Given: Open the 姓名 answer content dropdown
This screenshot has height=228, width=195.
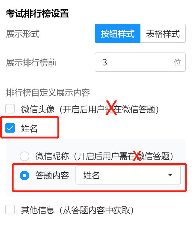Looking at the screenshot, I should coord(128,175).
